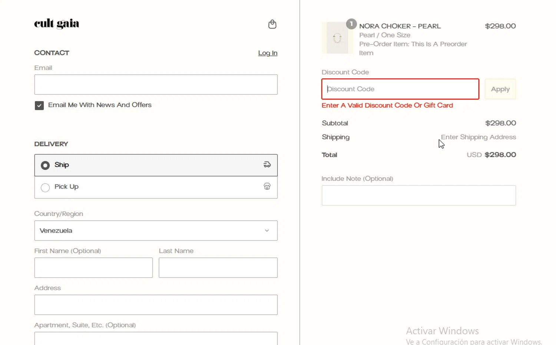Click the product price $298.00 beside title
This screenshot has width=556, height=345.
click(x=500, y=26)
